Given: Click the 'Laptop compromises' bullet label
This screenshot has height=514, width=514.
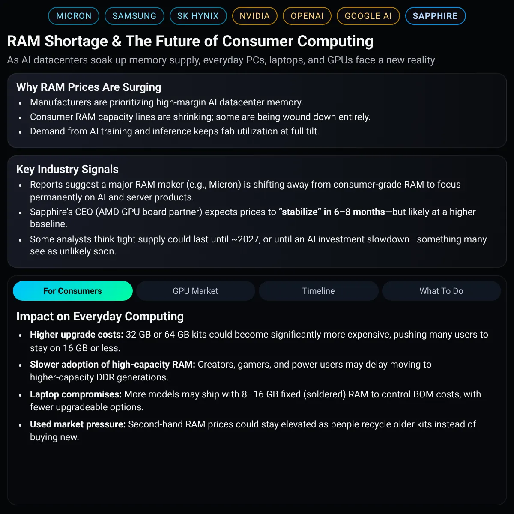Looking at the screenshot, I should 76,394.
